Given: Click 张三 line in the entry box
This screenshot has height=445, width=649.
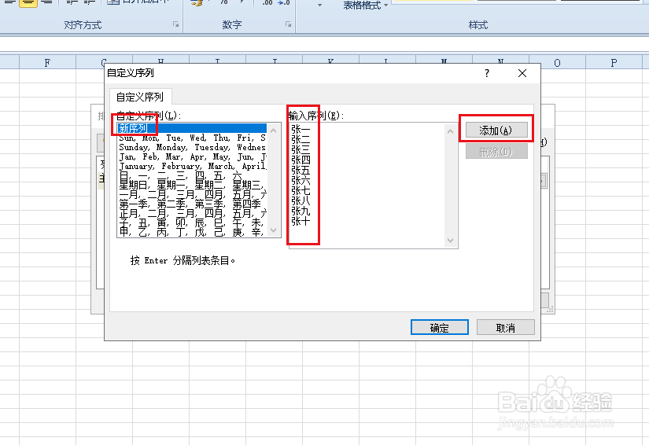Looking at the screenshot, I should coord(301,149).
